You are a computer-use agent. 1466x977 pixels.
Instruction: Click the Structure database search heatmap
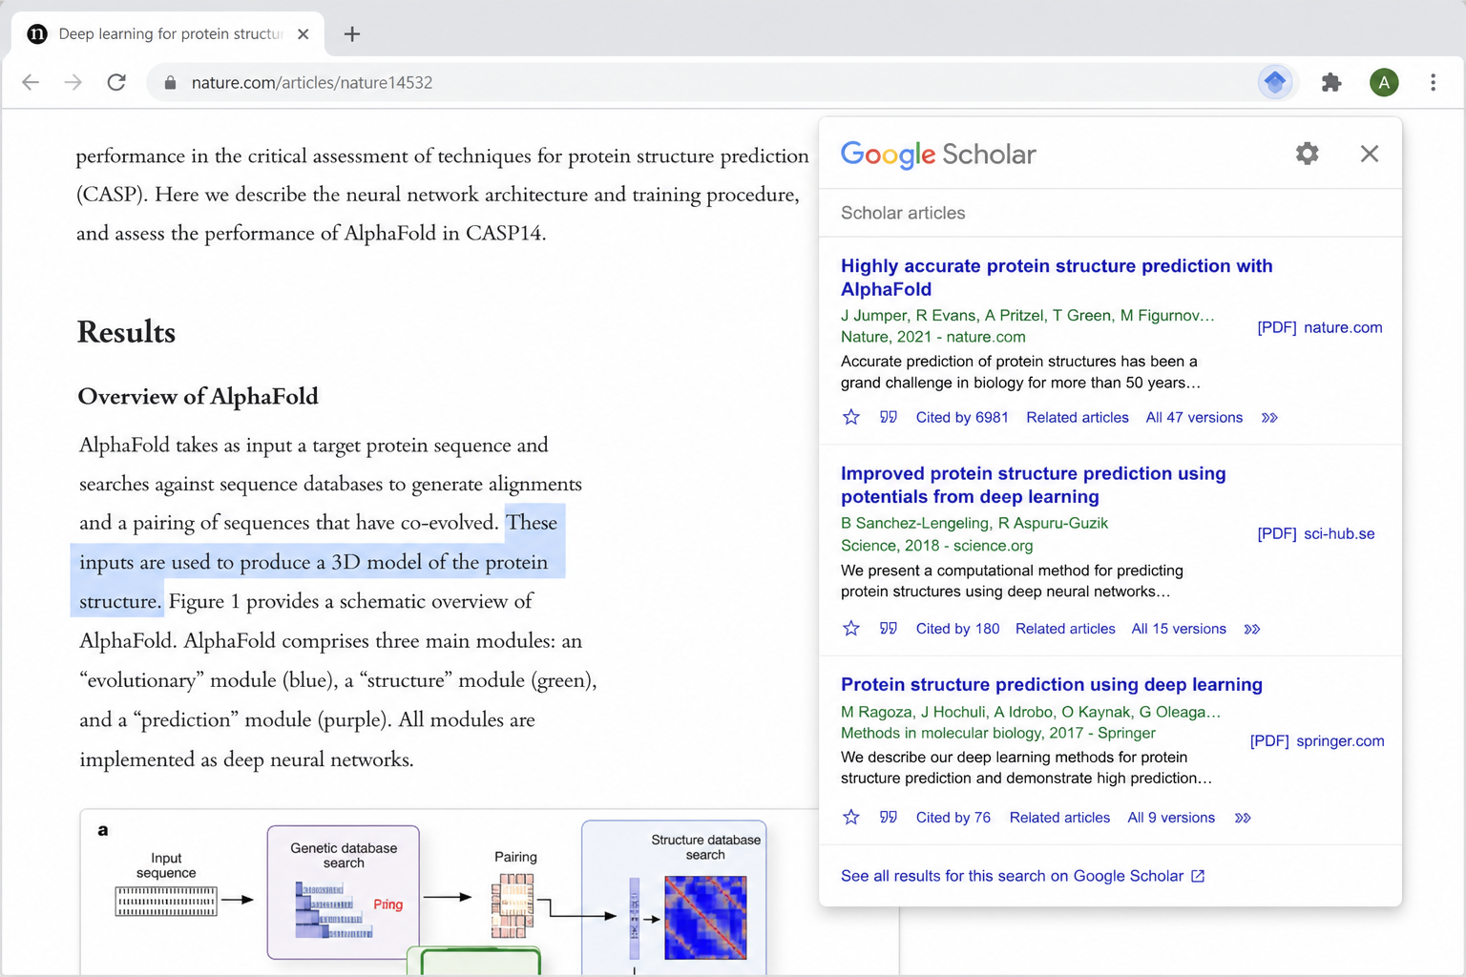tap(705, 918)
